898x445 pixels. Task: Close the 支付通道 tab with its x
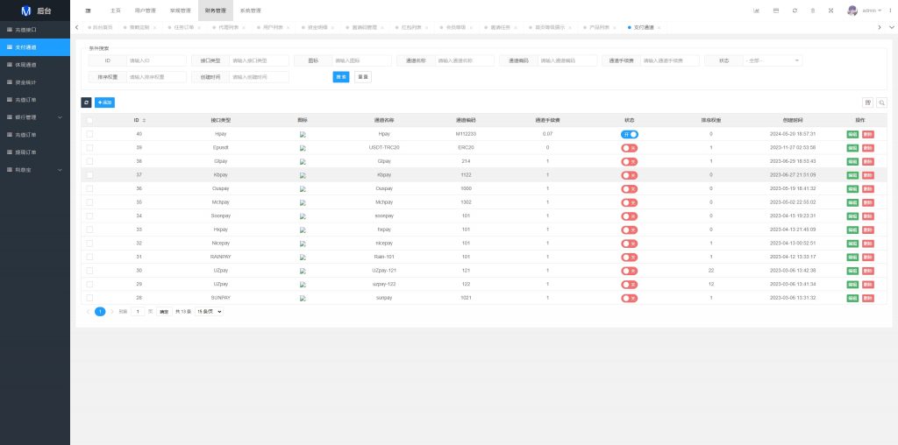659,27
